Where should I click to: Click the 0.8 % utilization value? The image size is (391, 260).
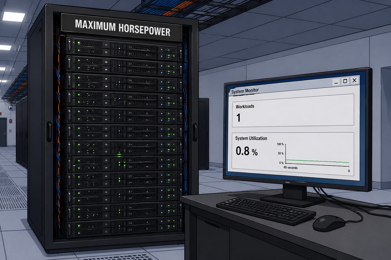click(247, 151)
